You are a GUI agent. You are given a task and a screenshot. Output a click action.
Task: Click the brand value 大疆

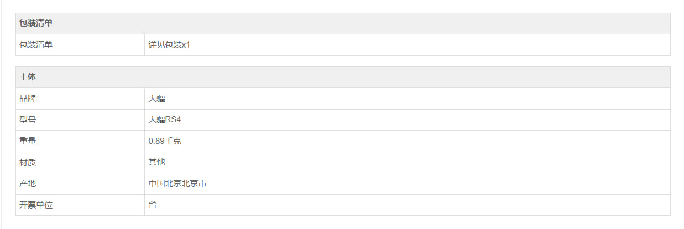157,98
